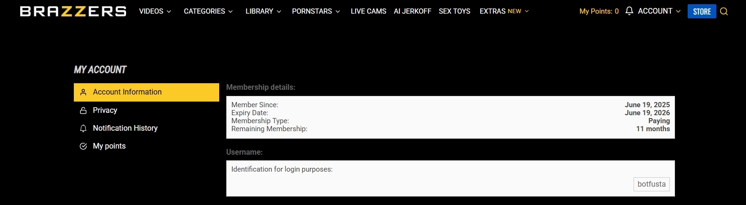Expand the Account dropdown menu
This screenshot has height=205, width=746.
click(659, 11)
